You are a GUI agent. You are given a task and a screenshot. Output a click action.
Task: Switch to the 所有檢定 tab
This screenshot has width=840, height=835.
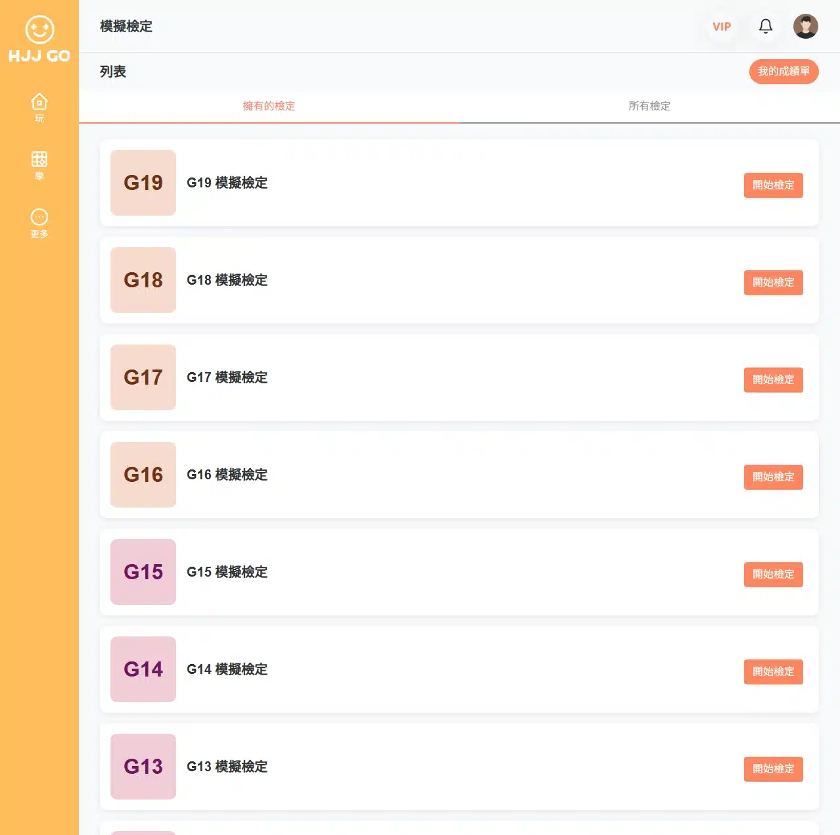(x=649, y=106)
